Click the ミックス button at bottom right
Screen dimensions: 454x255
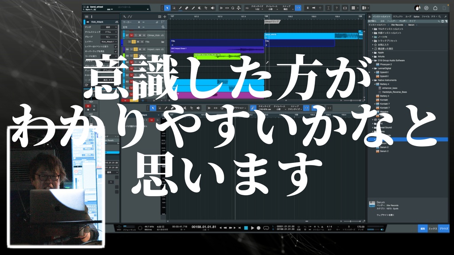coord(433,228)
